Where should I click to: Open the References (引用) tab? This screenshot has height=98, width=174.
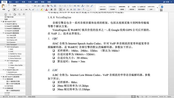click(30, 2)
